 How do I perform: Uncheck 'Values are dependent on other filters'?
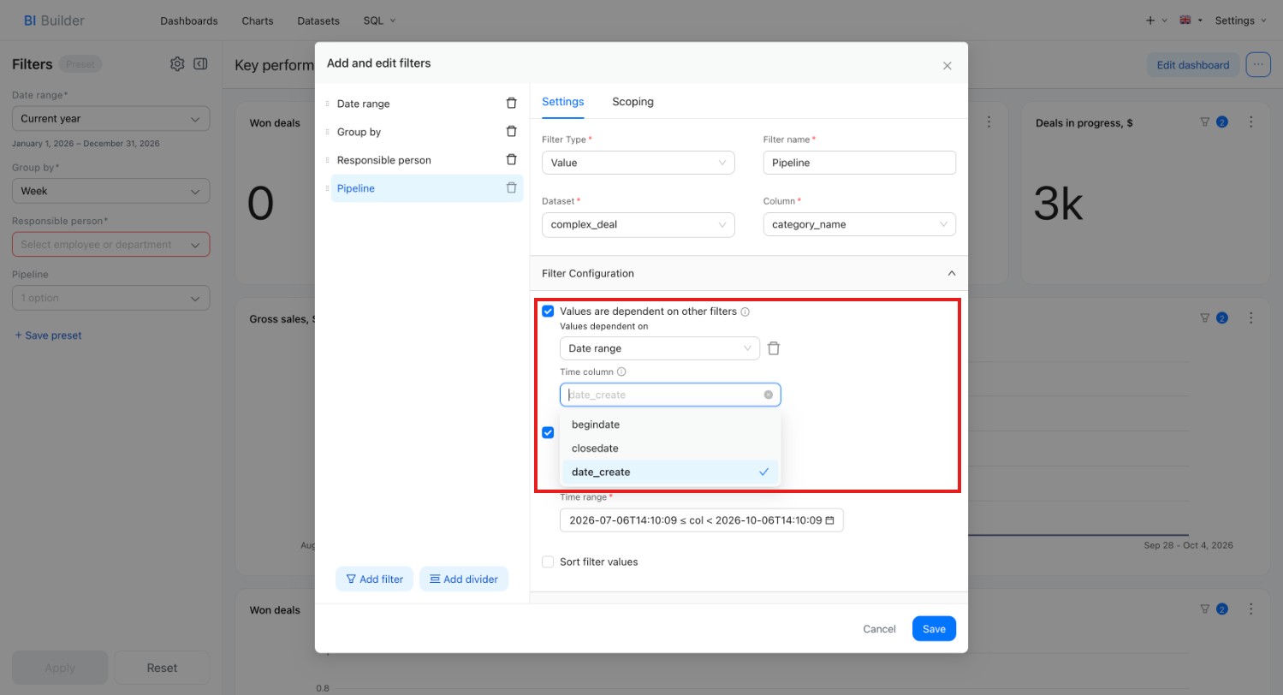point(548,312)
